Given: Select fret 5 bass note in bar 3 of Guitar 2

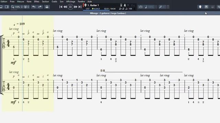Looking at the screenshot, I should [x=101, y=87].
